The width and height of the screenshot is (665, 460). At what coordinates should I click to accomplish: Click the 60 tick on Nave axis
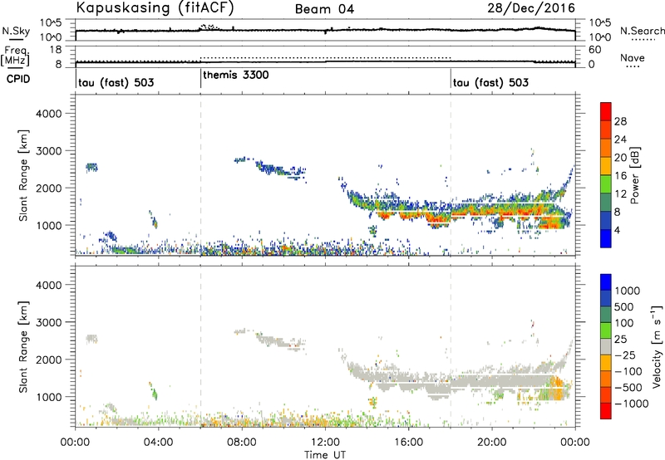595,50
